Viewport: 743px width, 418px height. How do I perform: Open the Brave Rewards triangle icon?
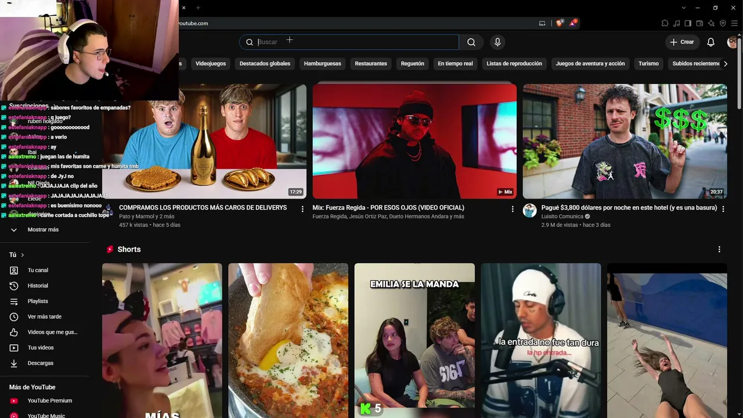[x=574, y=23]
